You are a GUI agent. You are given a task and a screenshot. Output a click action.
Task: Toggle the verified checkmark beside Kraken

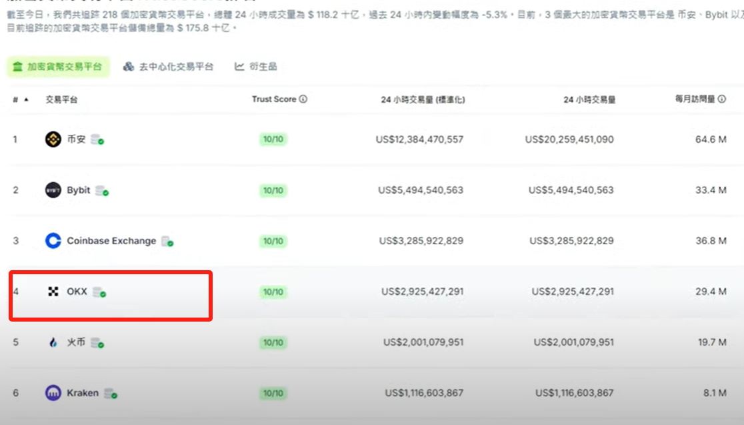pos(115,395)
